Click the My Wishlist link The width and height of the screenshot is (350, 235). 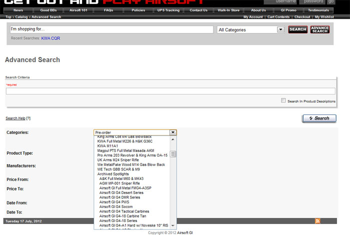325,17
